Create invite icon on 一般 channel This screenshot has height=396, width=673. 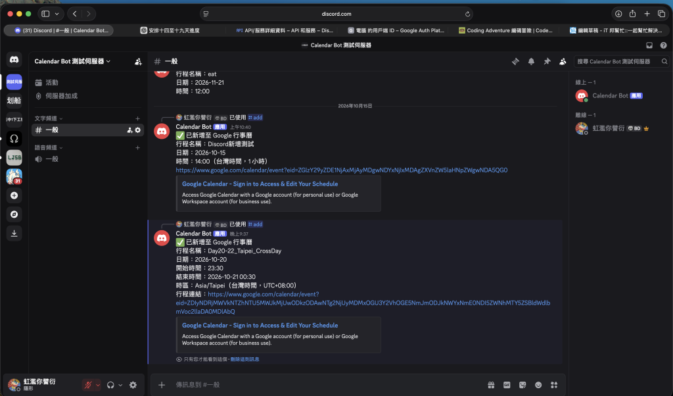129,130
